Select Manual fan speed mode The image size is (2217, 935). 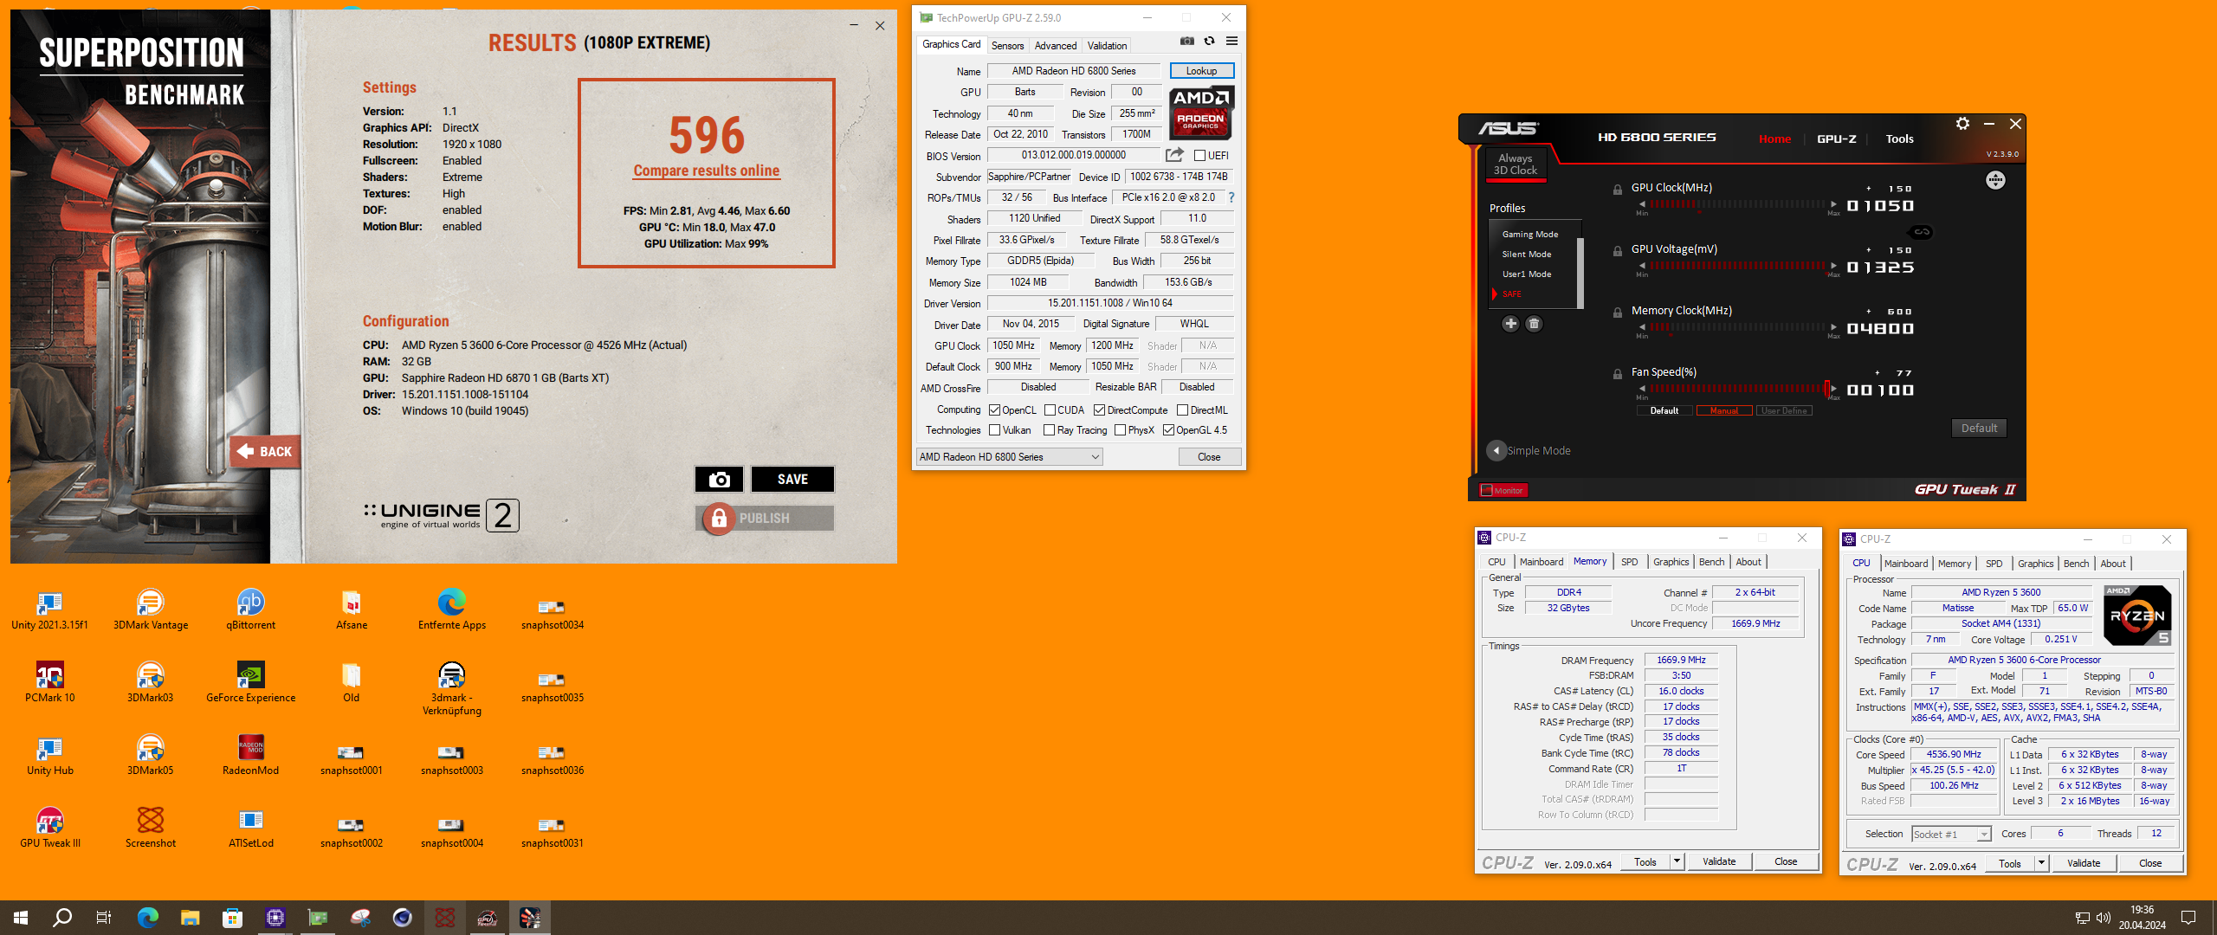(1723, 411)
